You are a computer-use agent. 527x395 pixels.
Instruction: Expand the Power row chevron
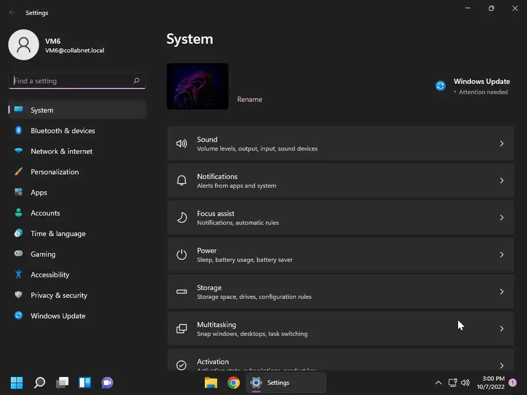pyautogui.click(x=501, y=255)
